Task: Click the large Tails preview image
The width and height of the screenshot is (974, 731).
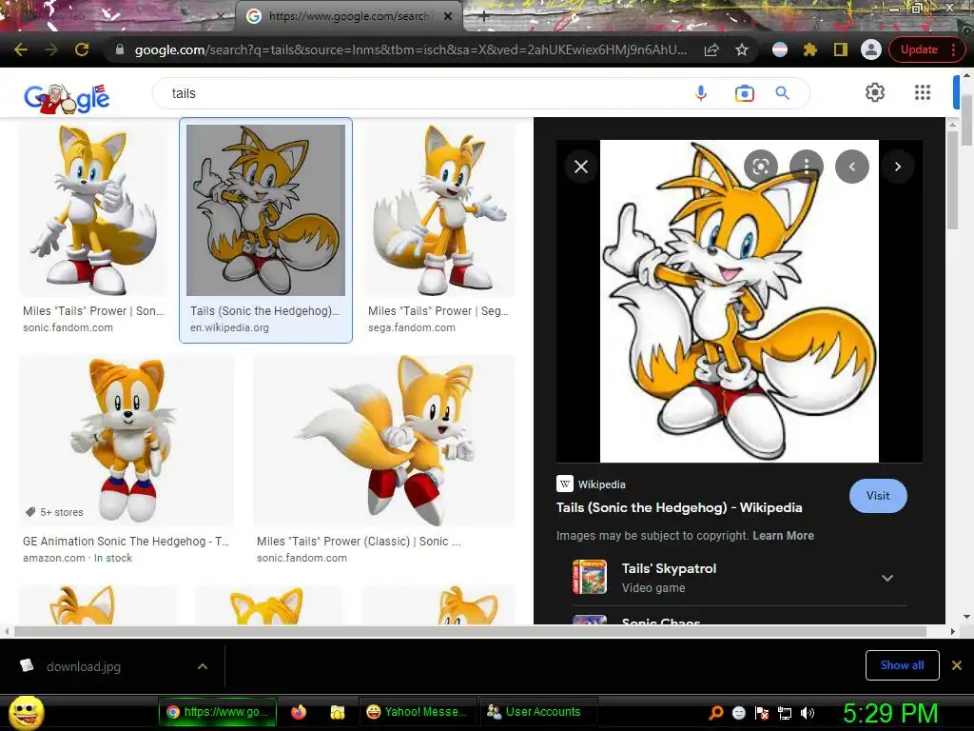Action: [x=739, y=301]
